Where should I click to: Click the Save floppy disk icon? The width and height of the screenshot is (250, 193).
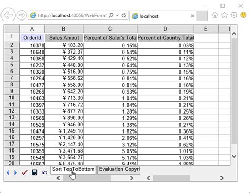35,172
